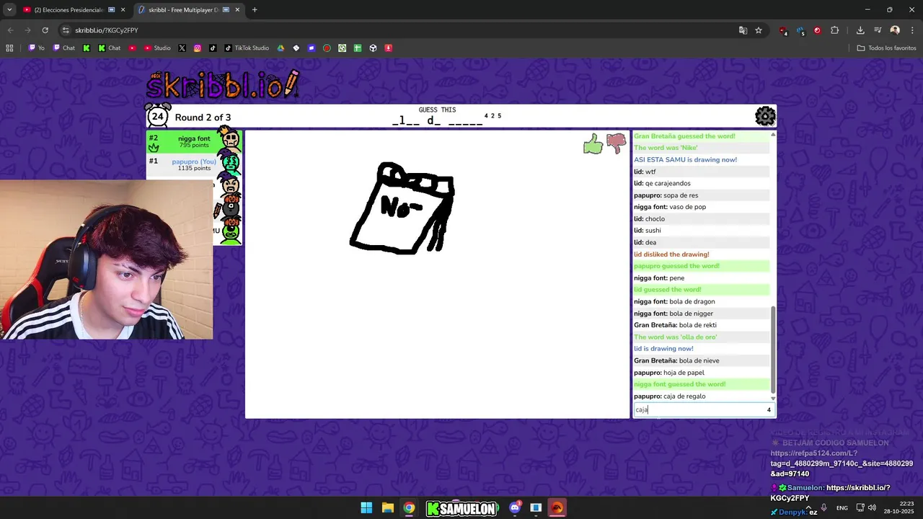Viewport: 923px width, 519px height.
Task: Dislike the drawing with thumbs down
Action: click(x=616, y=144)
